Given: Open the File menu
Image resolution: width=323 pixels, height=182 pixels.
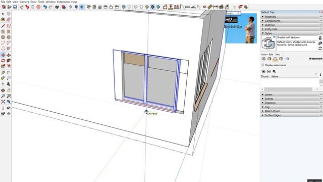Looking at the screenshot, I should [3, 2].
